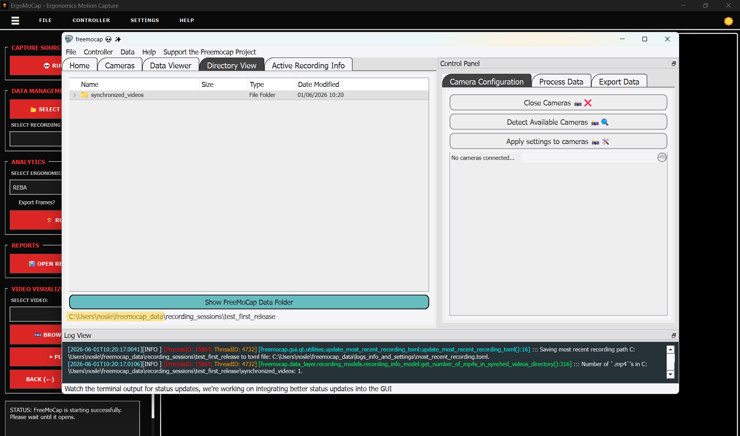Open Support the Freemocap Project menu

(x=209, y=52)
